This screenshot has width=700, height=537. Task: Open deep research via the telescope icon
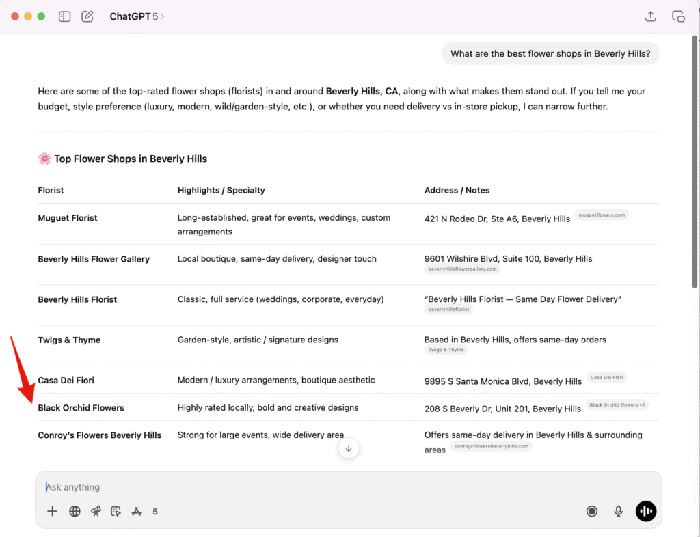coord(96,510)
